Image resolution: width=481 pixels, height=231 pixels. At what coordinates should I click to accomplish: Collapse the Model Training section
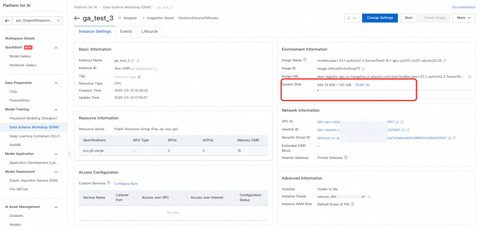tap(56, 110)
